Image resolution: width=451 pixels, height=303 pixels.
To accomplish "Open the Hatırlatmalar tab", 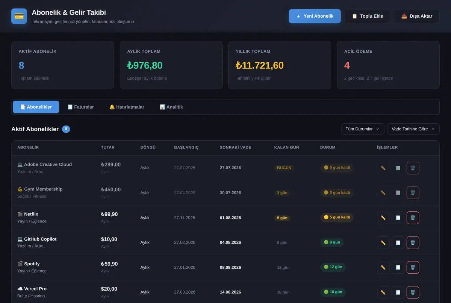I will click(127, 107).
